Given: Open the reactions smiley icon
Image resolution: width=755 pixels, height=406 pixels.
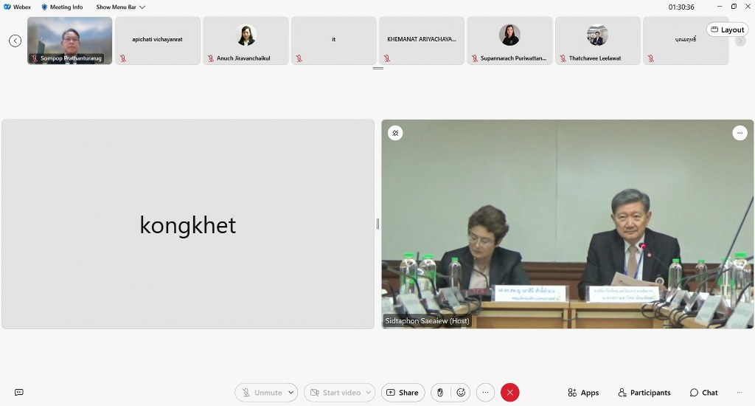Looking at the screenshot, I should (x=462, y=393).
